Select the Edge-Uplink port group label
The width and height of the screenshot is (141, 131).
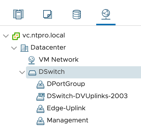pyautogui.click(x=66, y=108)
